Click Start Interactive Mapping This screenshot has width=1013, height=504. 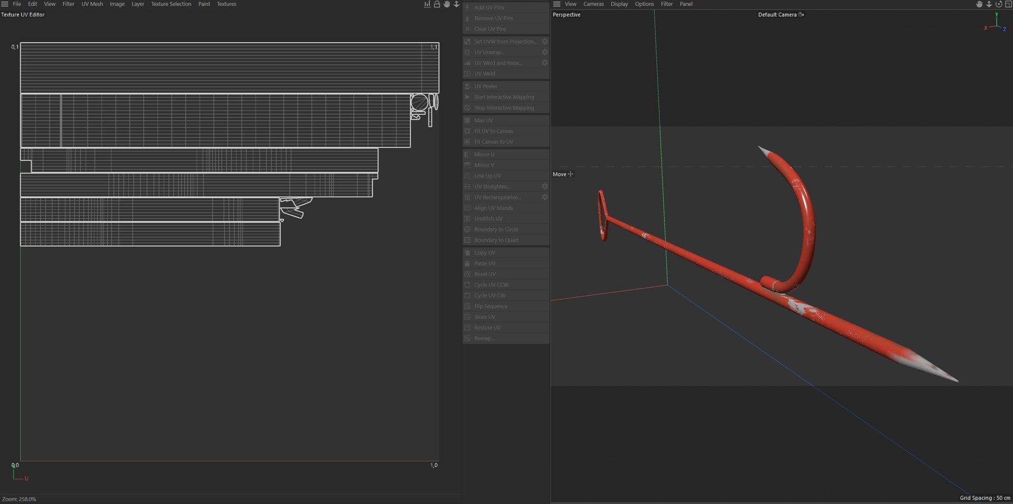(x=506, y=97)
